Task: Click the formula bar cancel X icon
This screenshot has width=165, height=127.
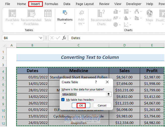Action: 52,38
